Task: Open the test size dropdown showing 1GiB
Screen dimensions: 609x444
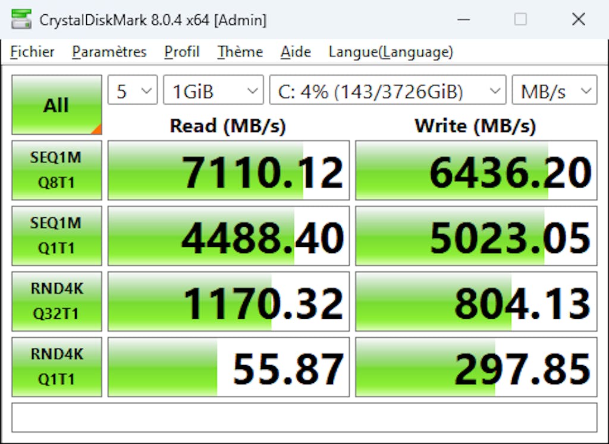Action: click(213, 90)
